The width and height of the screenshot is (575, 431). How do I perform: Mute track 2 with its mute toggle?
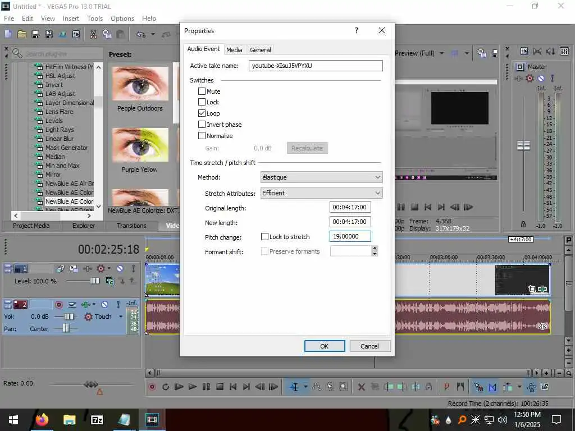pos(105,305)
